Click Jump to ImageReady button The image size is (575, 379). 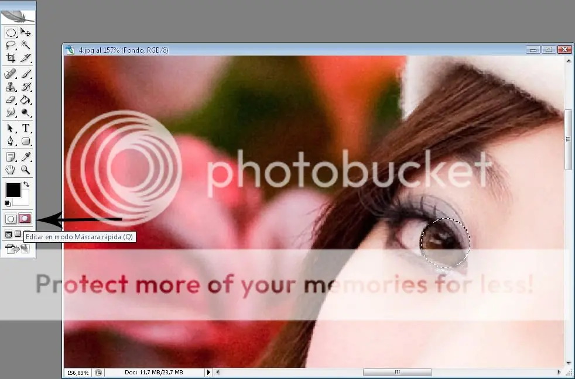[x=18, y=249]
